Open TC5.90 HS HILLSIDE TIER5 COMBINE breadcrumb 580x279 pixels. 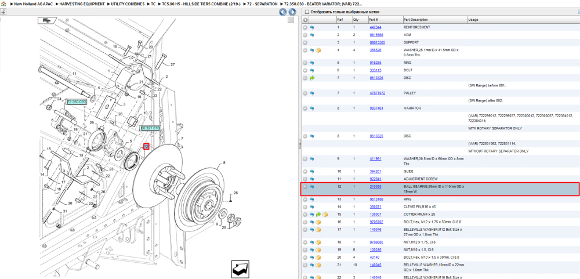pos(201,3)
